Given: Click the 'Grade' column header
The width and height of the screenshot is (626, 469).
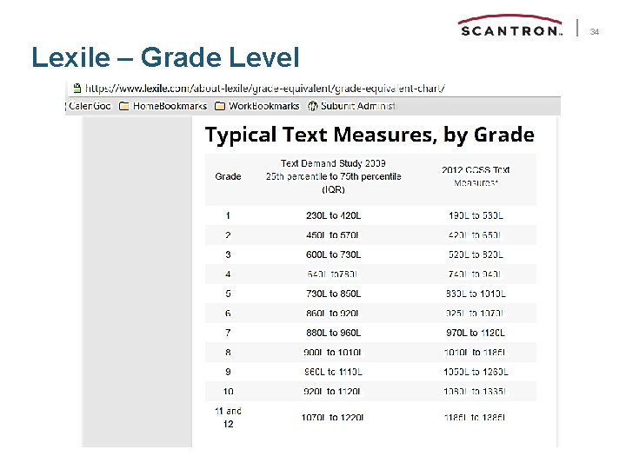Looking at the screenshot, I should point(228,176).
